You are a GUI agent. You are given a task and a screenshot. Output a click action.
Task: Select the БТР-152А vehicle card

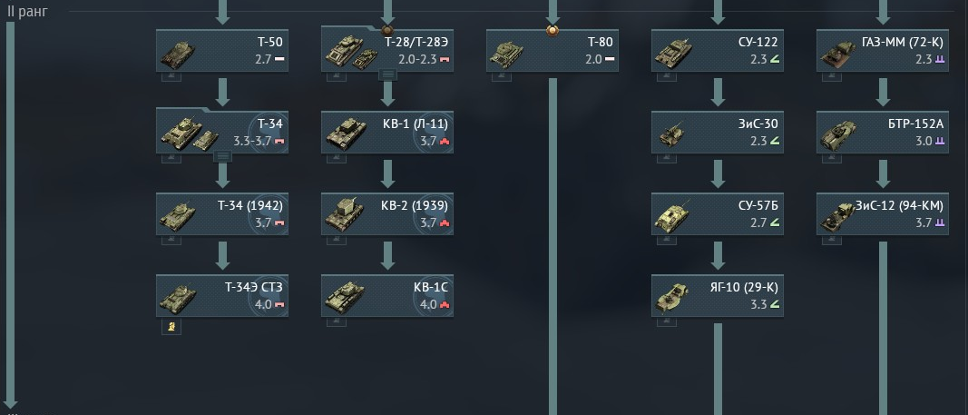point(882,133)
